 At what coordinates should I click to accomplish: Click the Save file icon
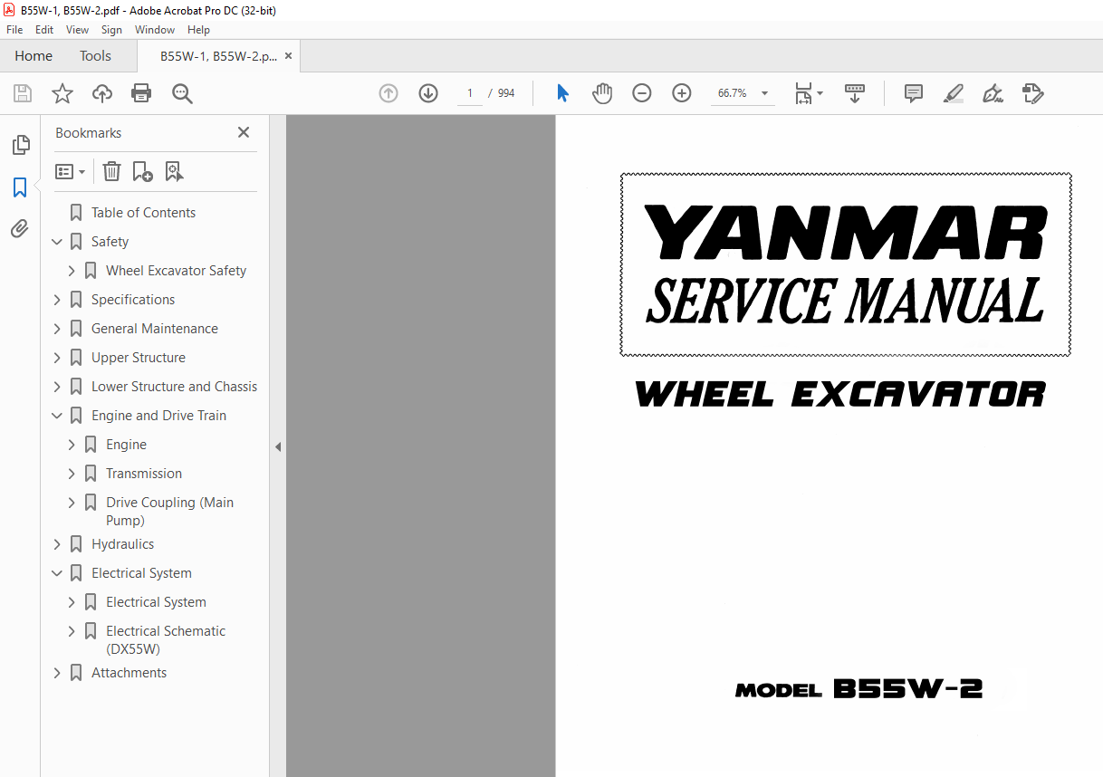pyautogui.click(x=23, y=93)
